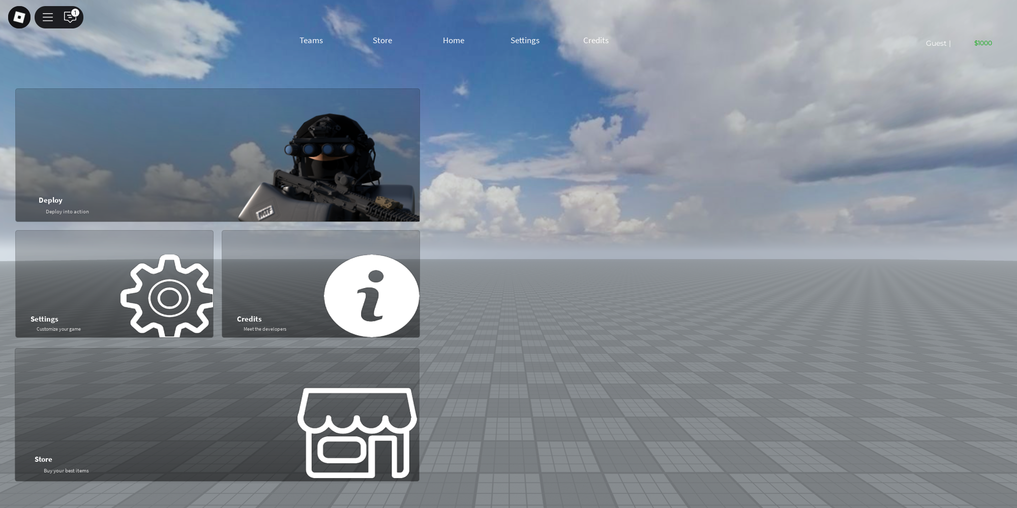Click the notification badge showing 1

point(75,12)
